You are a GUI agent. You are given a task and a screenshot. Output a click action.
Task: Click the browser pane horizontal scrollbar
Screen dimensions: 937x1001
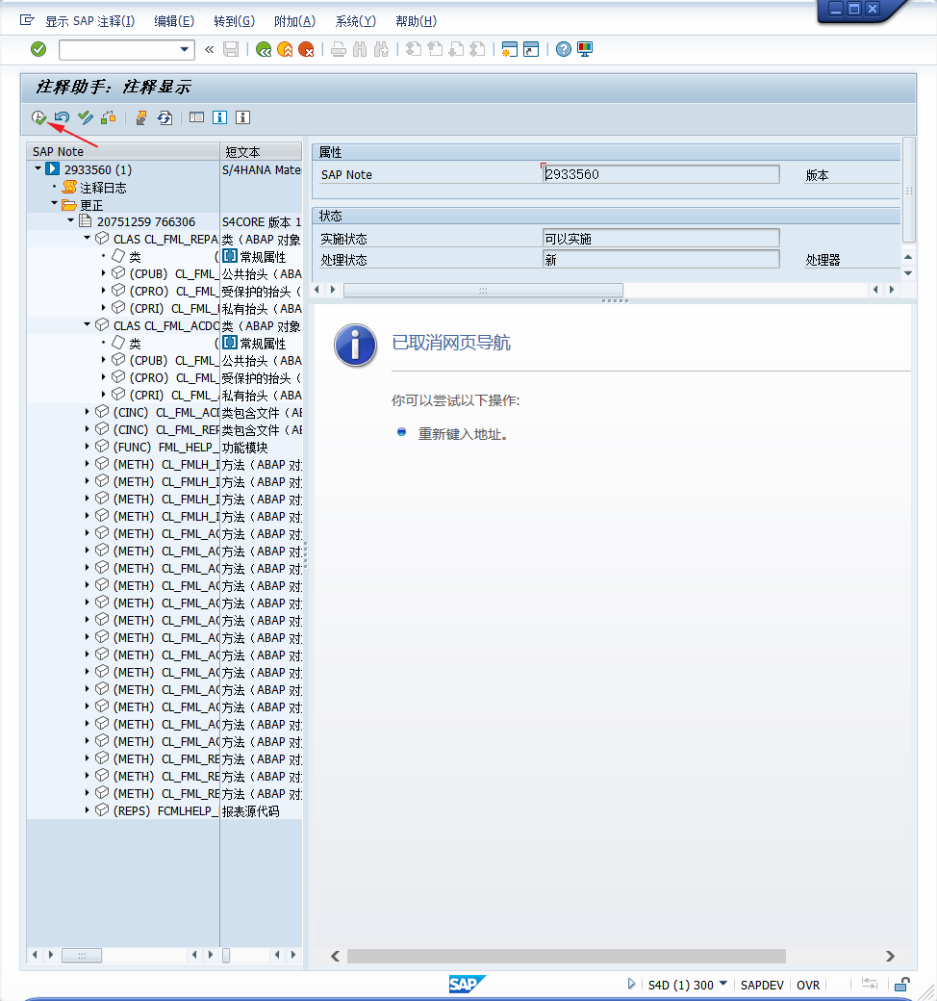pyautogui.click(x=566, y=956)
